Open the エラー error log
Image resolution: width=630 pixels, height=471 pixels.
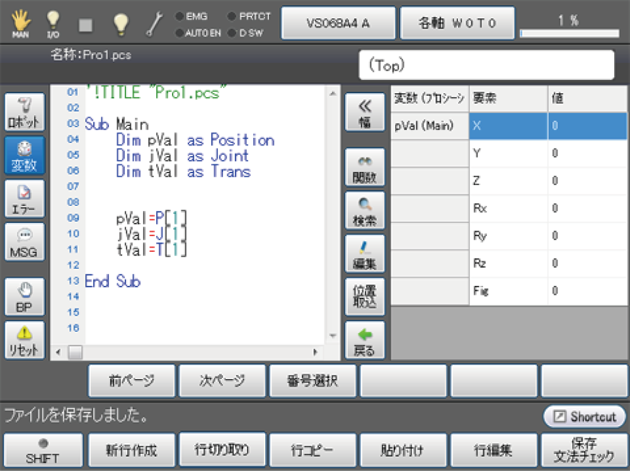(x=25, y=198)
